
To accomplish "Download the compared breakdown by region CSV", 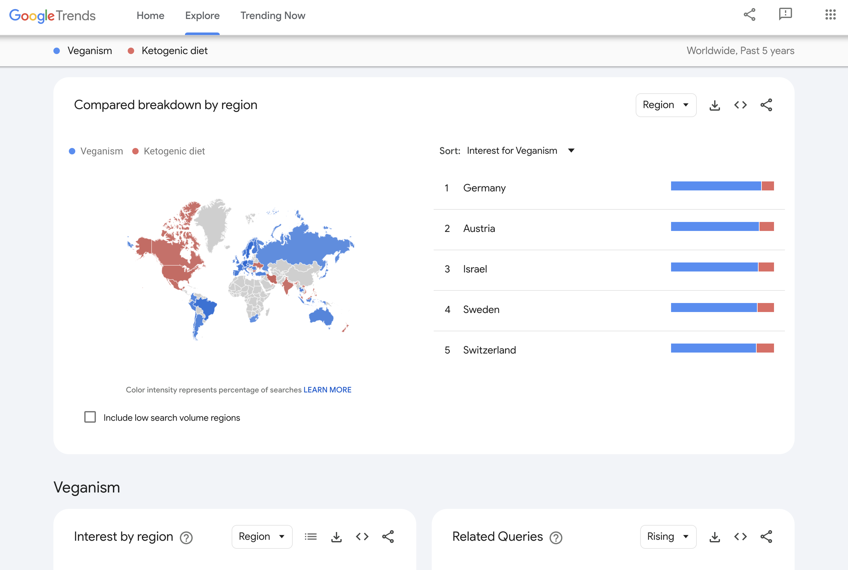I will (714, 105).
